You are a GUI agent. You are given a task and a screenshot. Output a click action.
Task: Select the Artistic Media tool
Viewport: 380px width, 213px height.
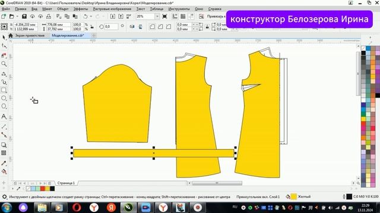coord(4,82)
